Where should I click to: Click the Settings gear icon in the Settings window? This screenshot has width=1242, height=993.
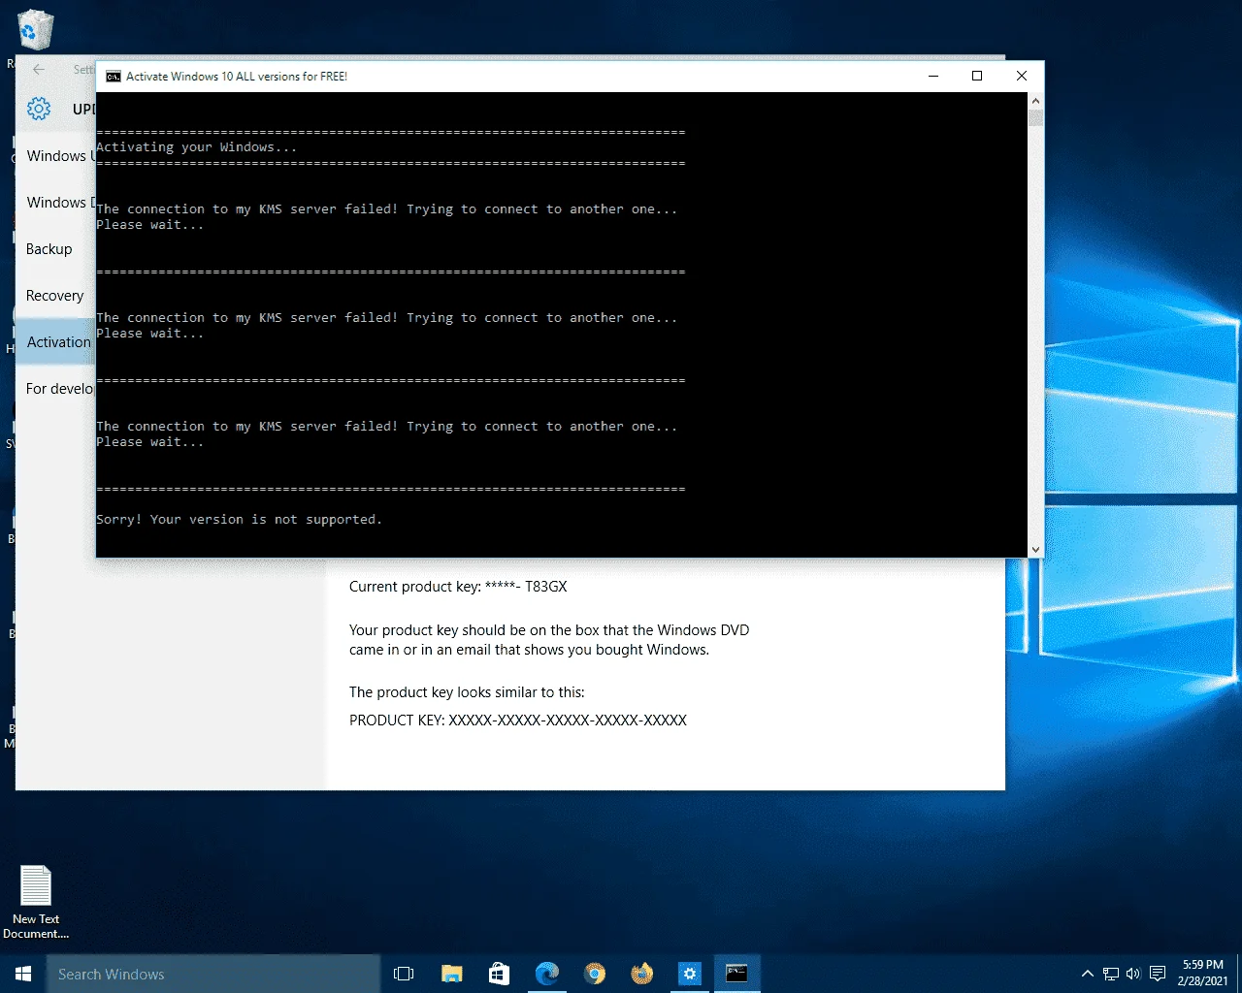point(39,109)
